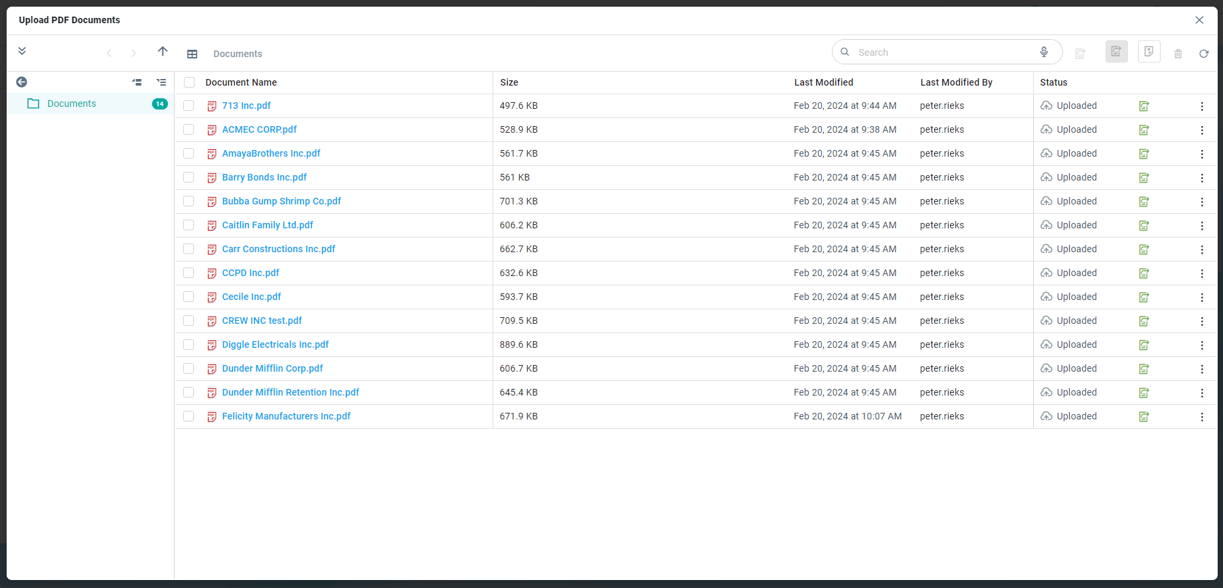
Task: Tick the checkbox for Barry Bonds Inc.pdf
Action: (189, 177)
